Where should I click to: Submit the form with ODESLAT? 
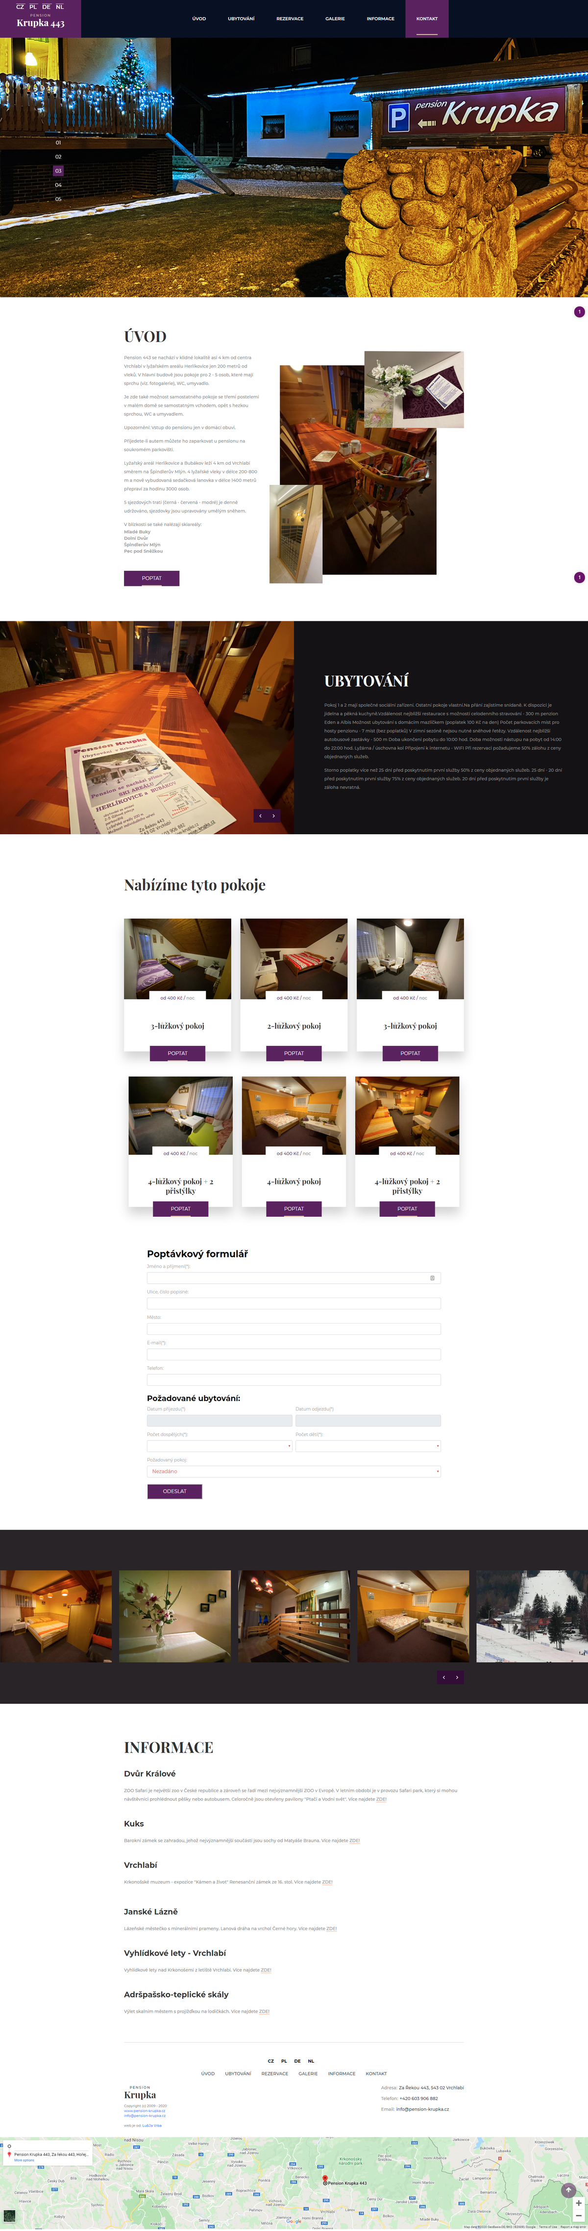[174, 1490]
